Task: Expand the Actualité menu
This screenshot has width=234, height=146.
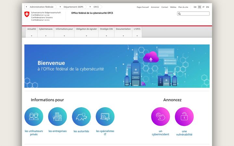Action: (32, 32)
